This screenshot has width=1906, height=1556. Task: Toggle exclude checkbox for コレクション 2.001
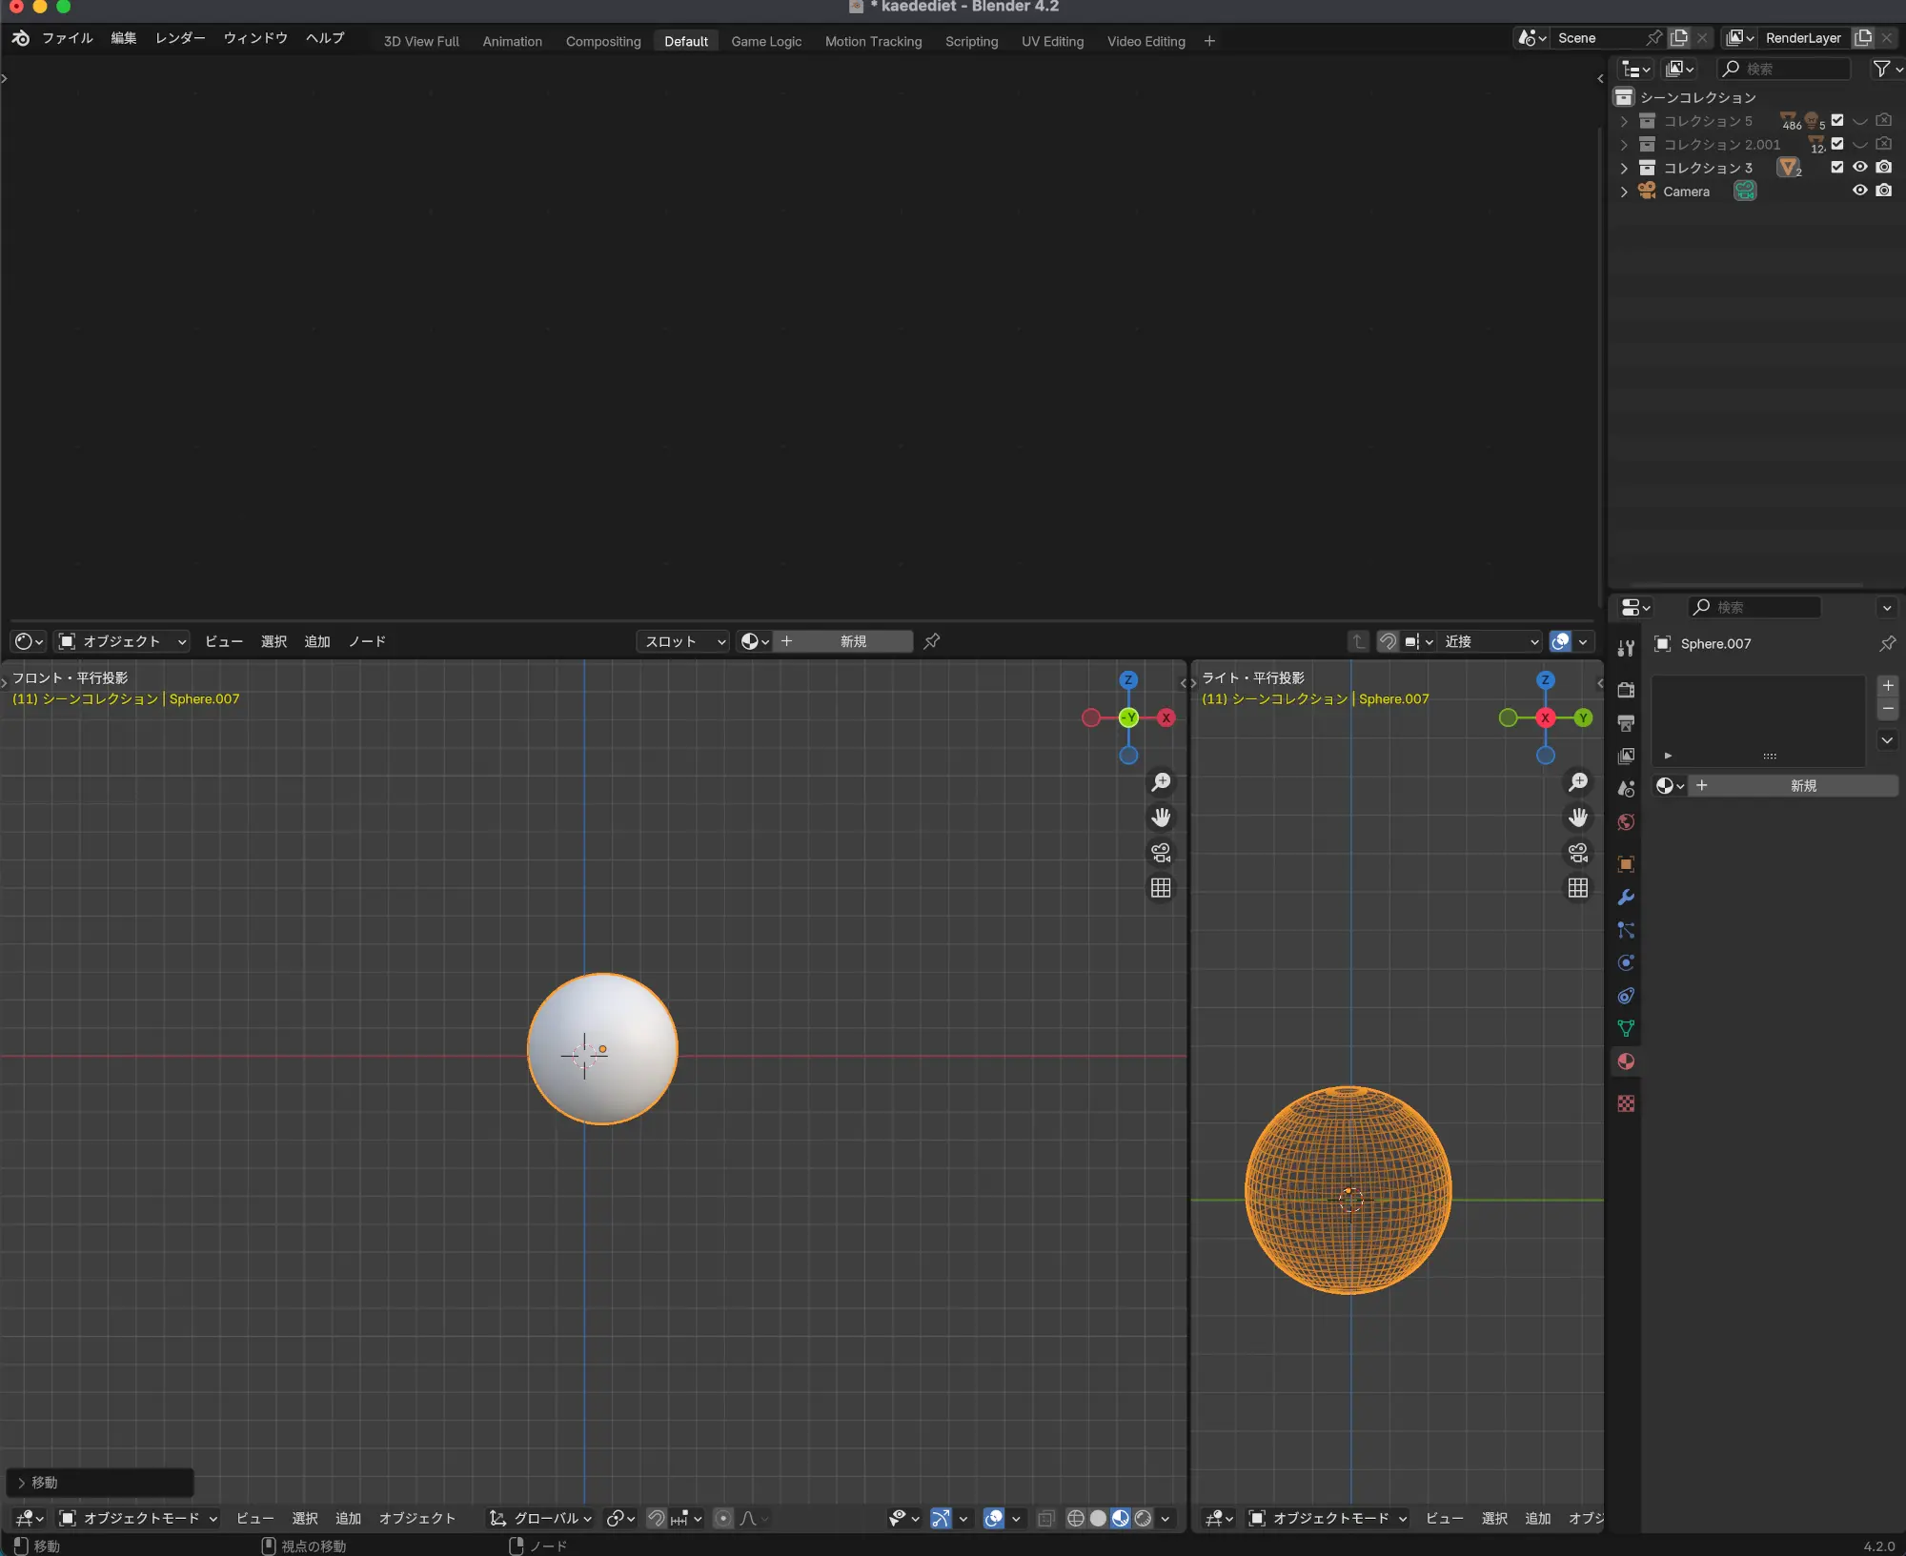1837,144
